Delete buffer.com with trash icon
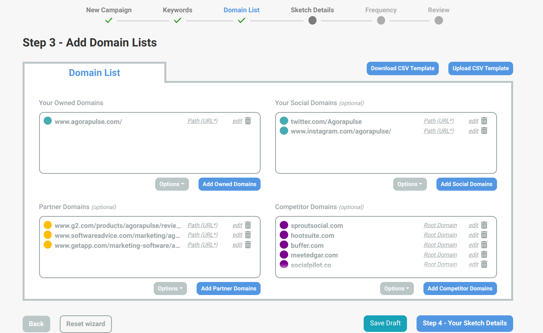This screenshot has width=543, height=333. tap(484, 245)
